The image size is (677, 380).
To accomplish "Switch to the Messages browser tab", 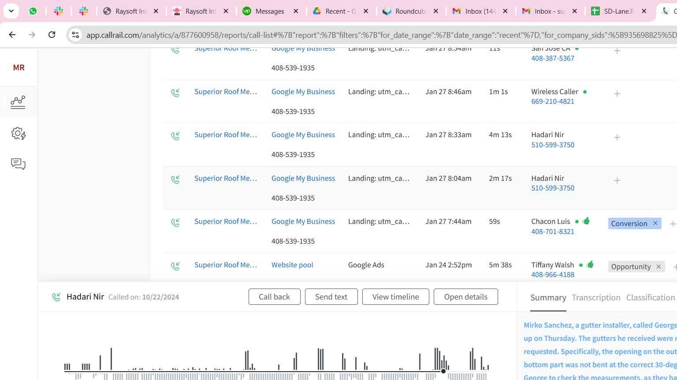I will (270, 11).
